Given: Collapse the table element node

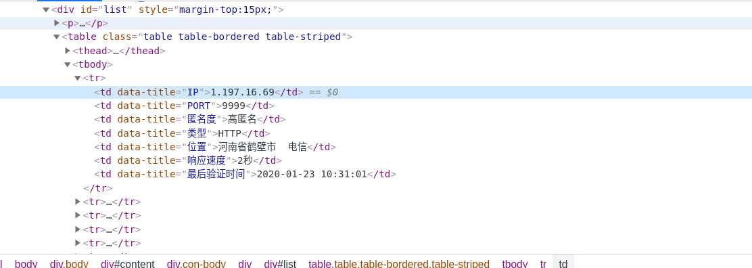Looking at the screenshot, I should 57,37.
